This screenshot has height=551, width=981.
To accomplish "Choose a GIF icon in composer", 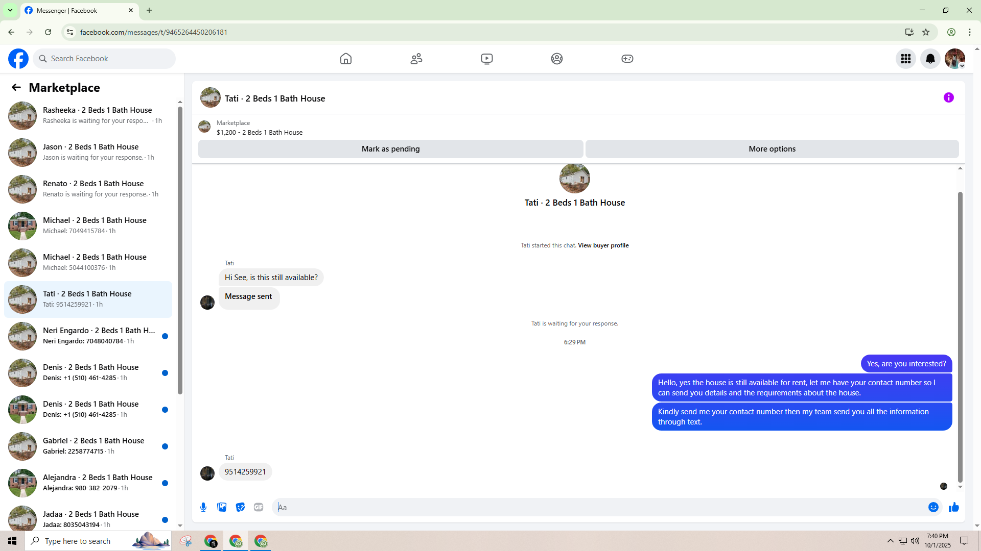I will point(259,507).
